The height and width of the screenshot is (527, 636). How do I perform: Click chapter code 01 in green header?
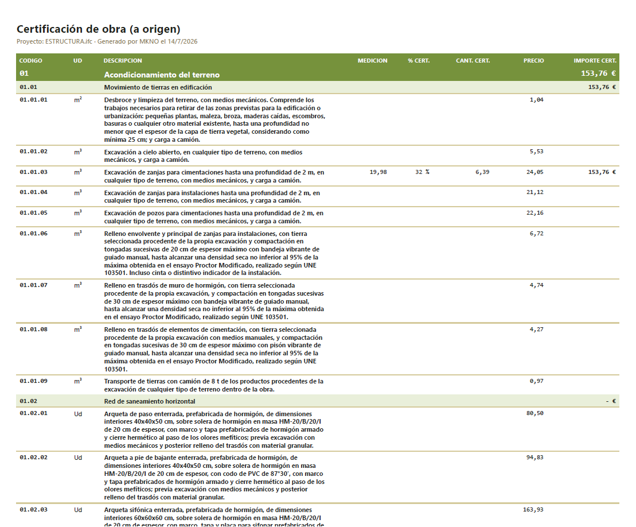[24, 73]
